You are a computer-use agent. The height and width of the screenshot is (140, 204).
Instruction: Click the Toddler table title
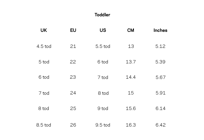coord(102,15)
